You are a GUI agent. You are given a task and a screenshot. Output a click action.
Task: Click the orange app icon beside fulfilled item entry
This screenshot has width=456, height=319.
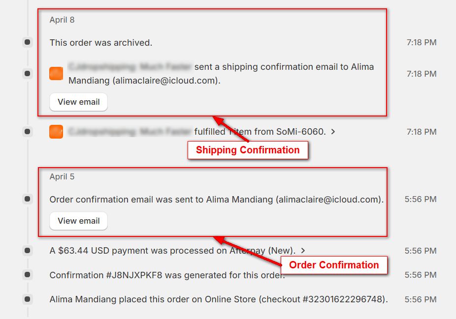point(56,132)
